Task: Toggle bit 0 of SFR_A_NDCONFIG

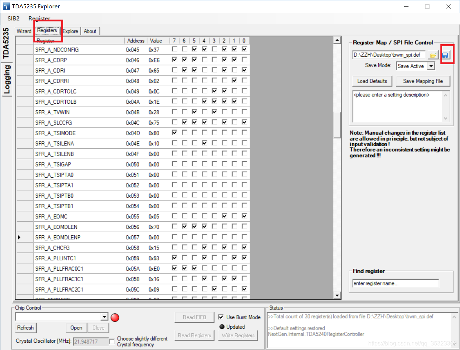Action: (245, 49)
